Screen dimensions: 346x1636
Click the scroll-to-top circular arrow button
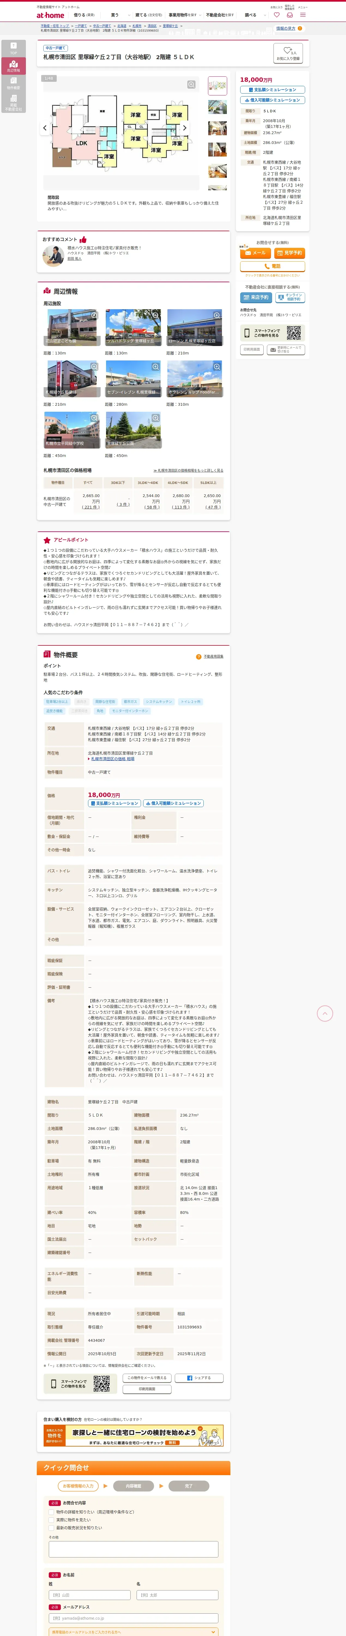(x=324, y=1014)
